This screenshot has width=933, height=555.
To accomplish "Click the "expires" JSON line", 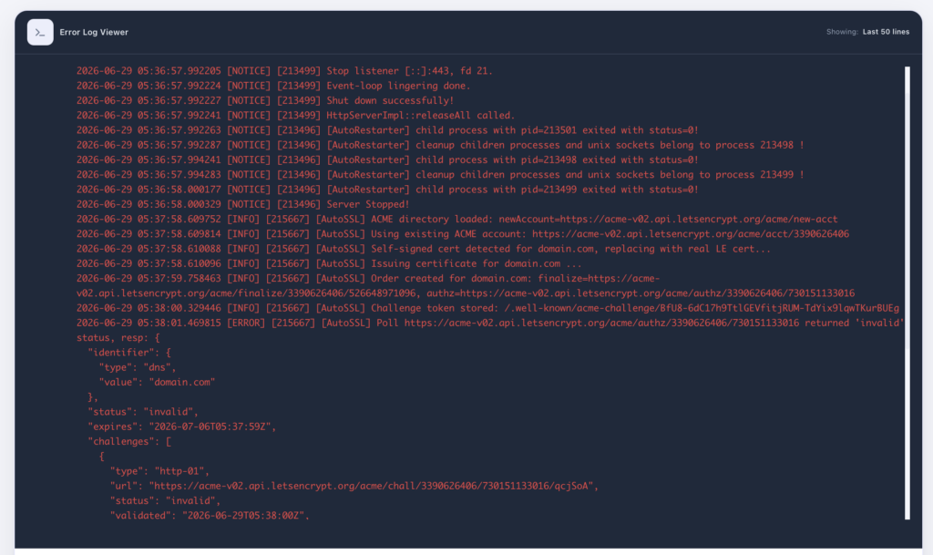I will coord(181,427).
